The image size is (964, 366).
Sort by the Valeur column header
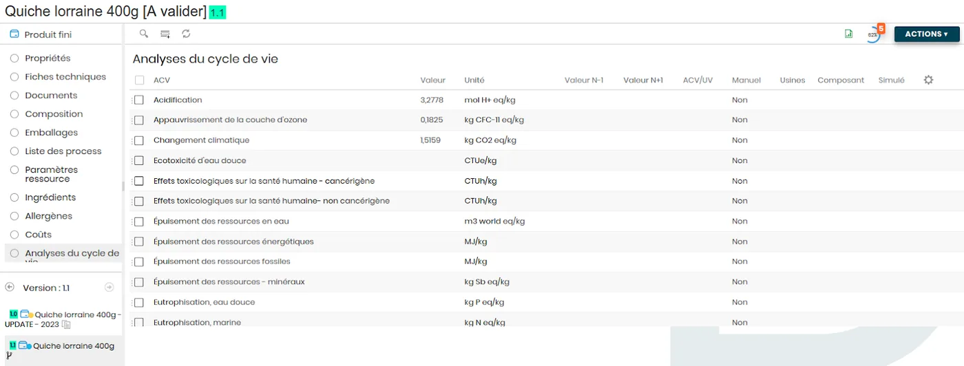click(433, 80)
